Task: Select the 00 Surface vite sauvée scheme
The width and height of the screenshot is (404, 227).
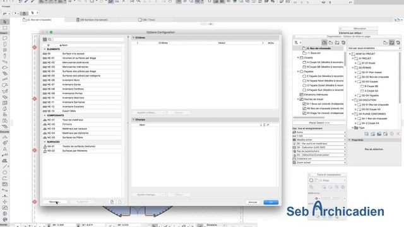Action: pyautogui.click(x=82, y=54)
